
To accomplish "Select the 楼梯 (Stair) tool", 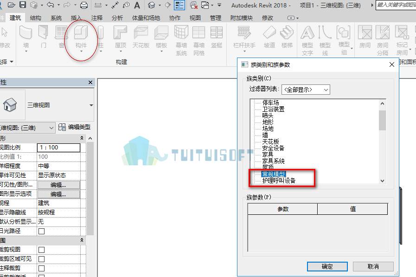I will pos(287,37).
